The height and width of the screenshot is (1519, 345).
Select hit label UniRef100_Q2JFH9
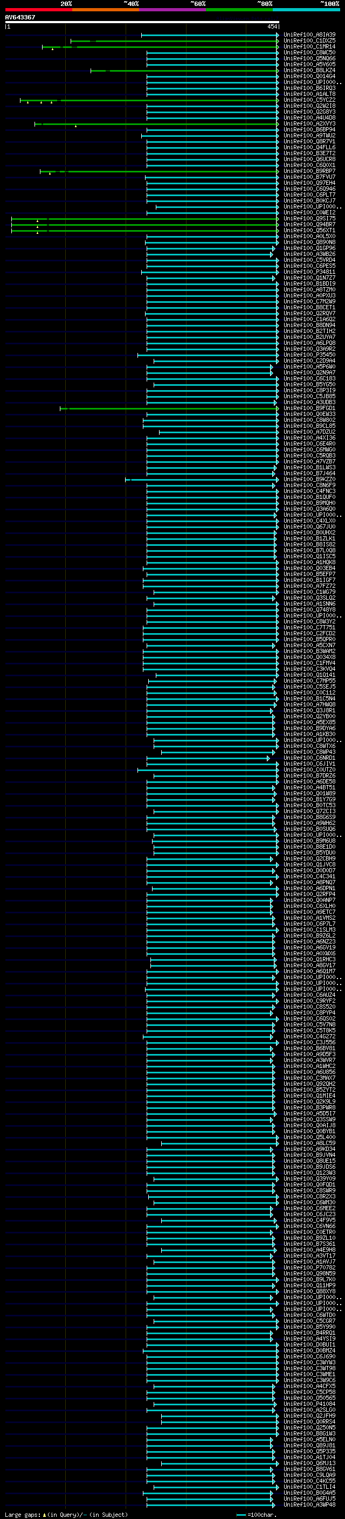(309, 1416)
